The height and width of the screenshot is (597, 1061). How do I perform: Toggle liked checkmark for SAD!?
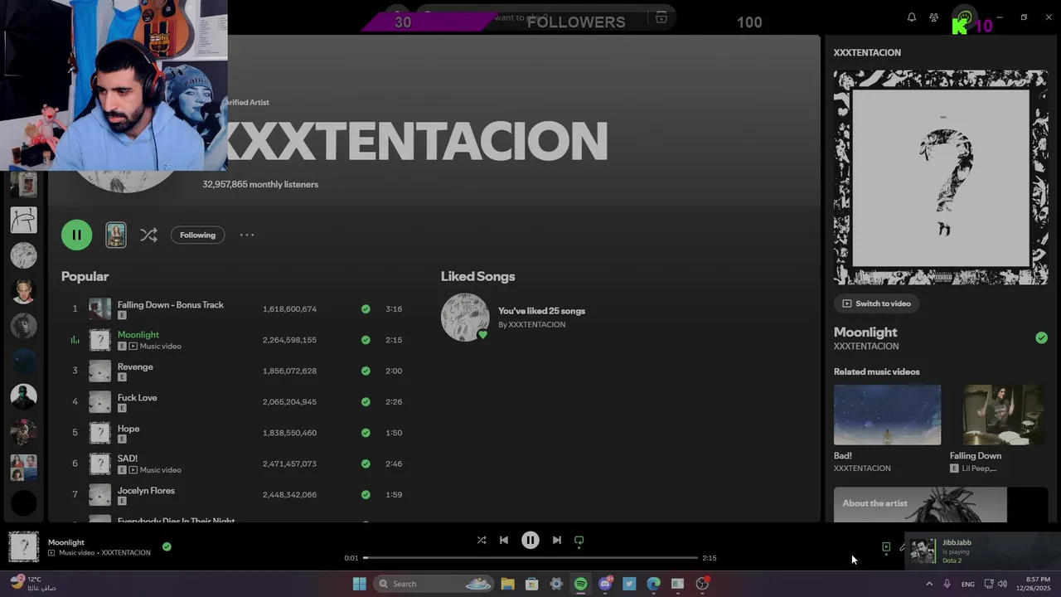(366, 464)
